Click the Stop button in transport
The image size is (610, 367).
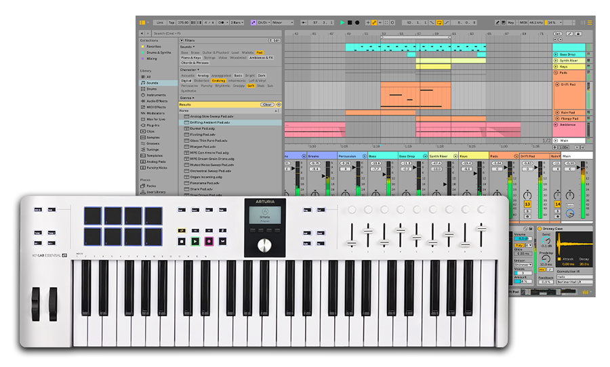(349, 22)
